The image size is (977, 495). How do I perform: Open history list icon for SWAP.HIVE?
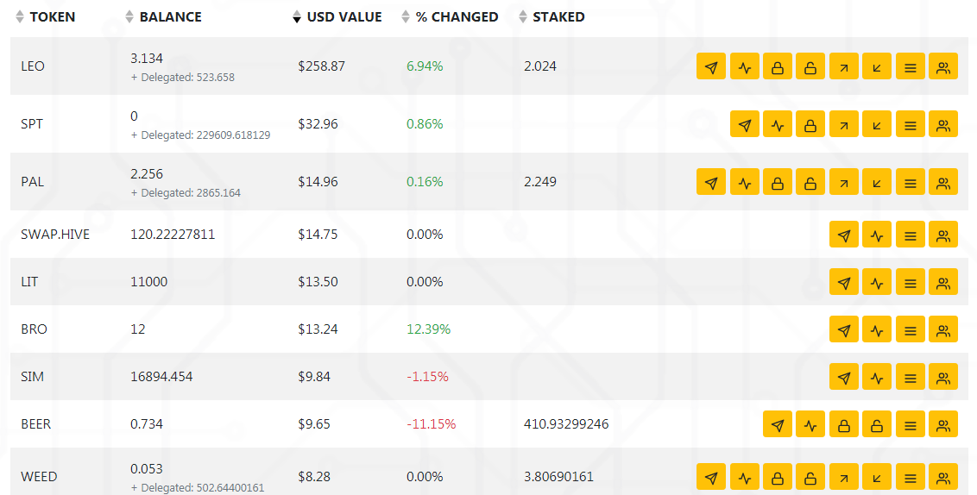coord(911,235)
